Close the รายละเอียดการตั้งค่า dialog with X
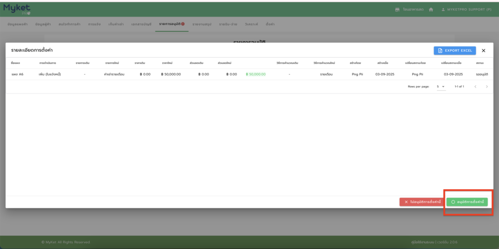This screenshot has width=499, height=249. coord(483,51)
